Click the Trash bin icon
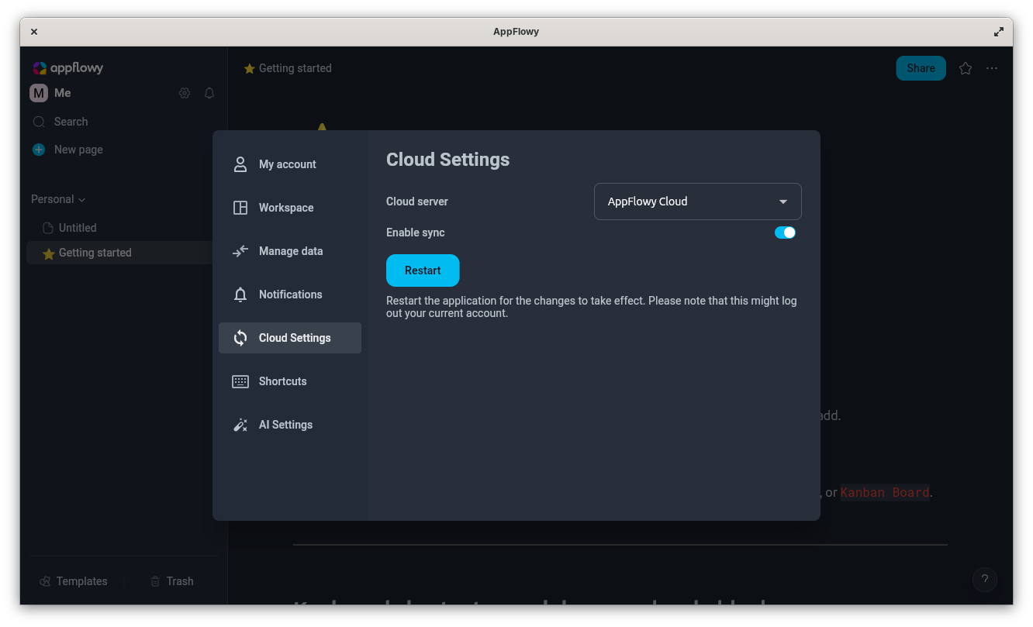This screenshot has height=627, width=1033. coord(155,581)
